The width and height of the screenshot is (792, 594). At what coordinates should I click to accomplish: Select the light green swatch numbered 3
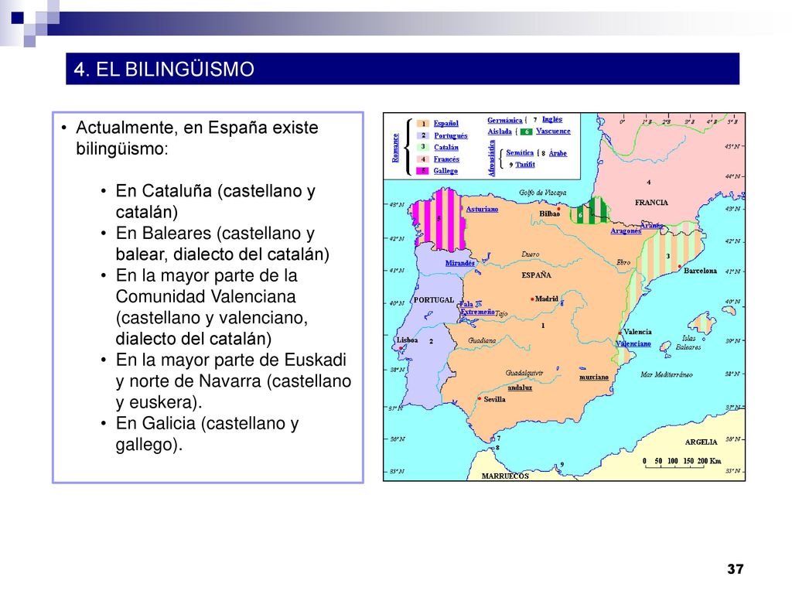423,147
